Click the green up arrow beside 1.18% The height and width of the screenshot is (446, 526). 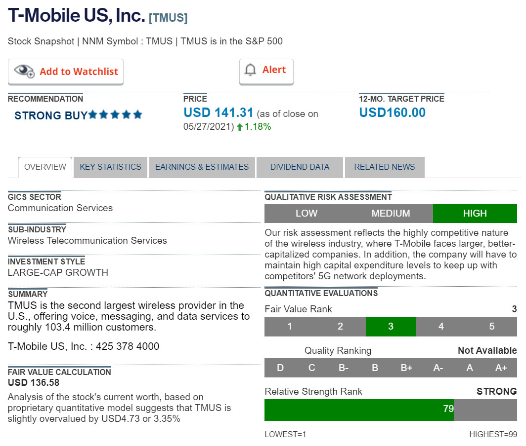(x=240, y=127)
